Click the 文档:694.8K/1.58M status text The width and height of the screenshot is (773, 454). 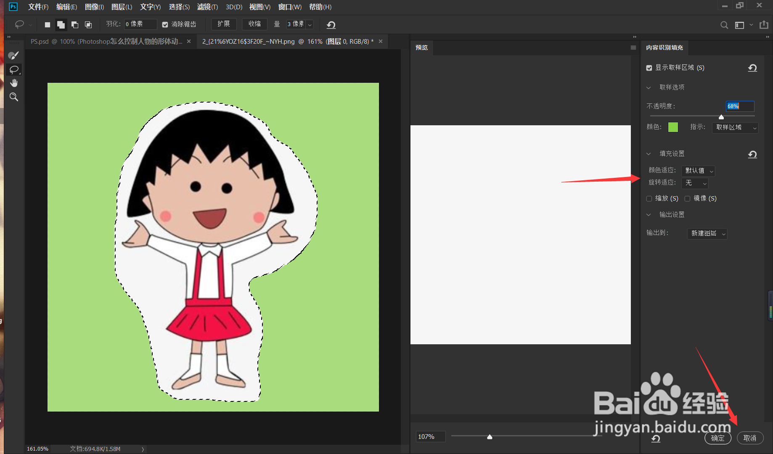pos(95,449)
